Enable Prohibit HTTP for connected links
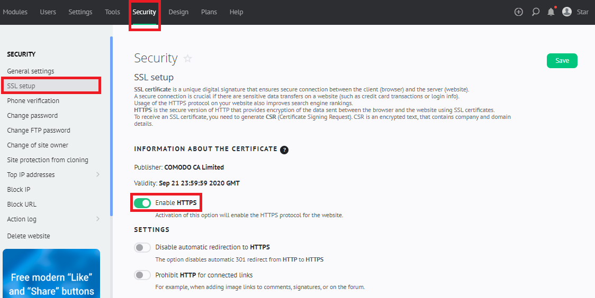Viewport: 595px width, 298px height. 142,275
